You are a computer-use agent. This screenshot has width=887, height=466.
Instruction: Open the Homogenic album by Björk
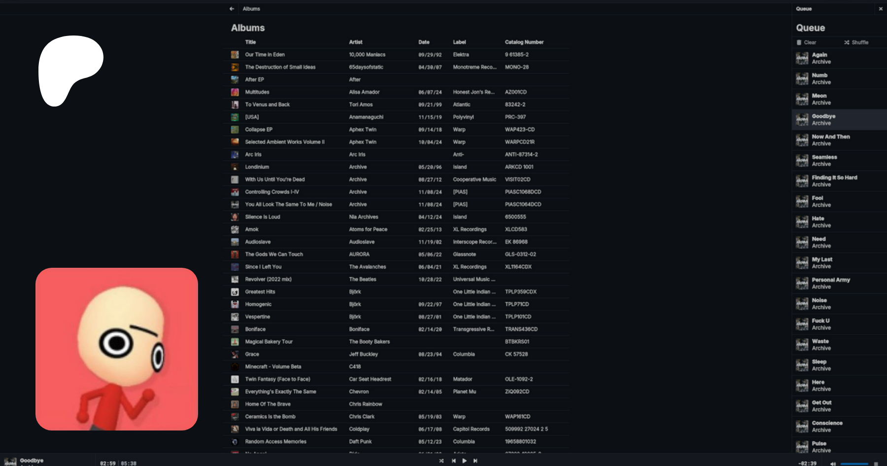click(258, 304)
